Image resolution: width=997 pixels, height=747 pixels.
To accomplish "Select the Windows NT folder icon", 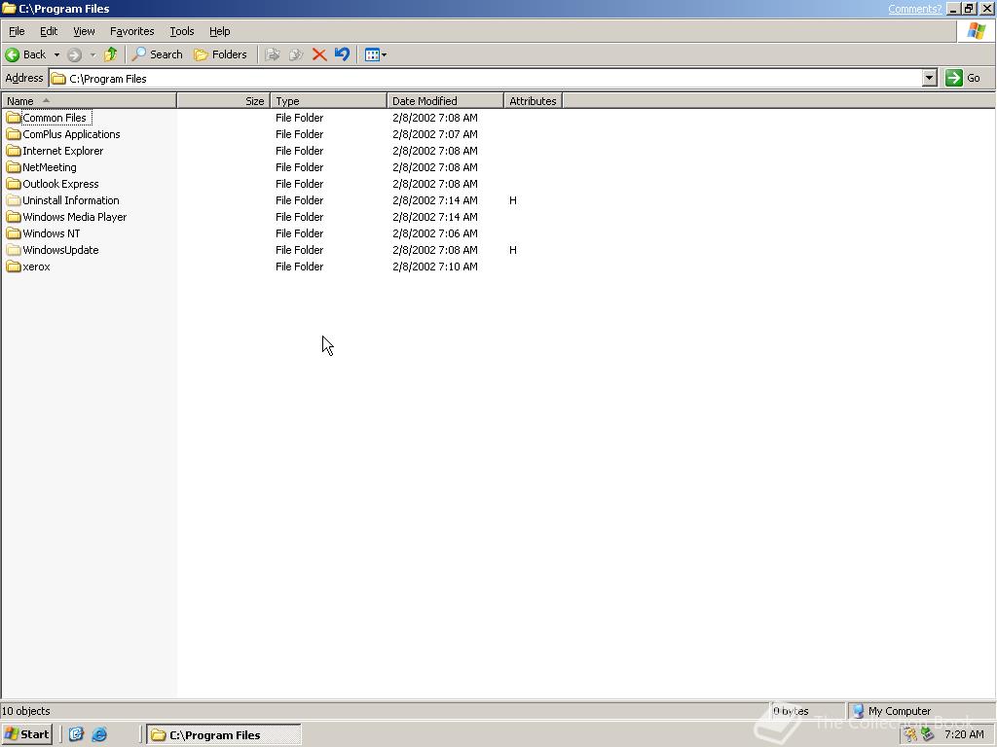I will pyautogui.click(x=14, y=233).
